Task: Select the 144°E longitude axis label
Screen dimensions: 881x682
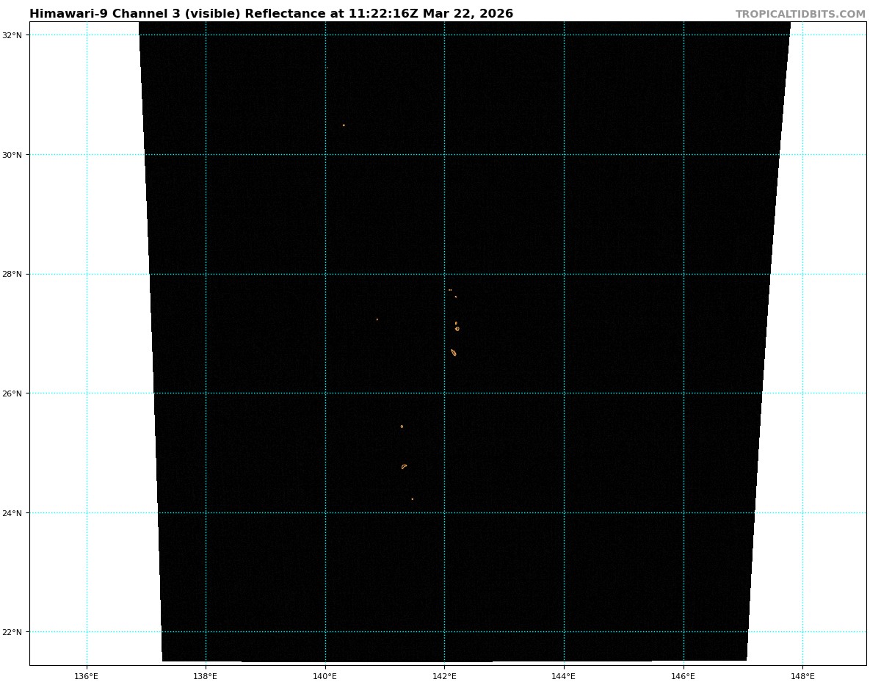Action: [564, 675]
